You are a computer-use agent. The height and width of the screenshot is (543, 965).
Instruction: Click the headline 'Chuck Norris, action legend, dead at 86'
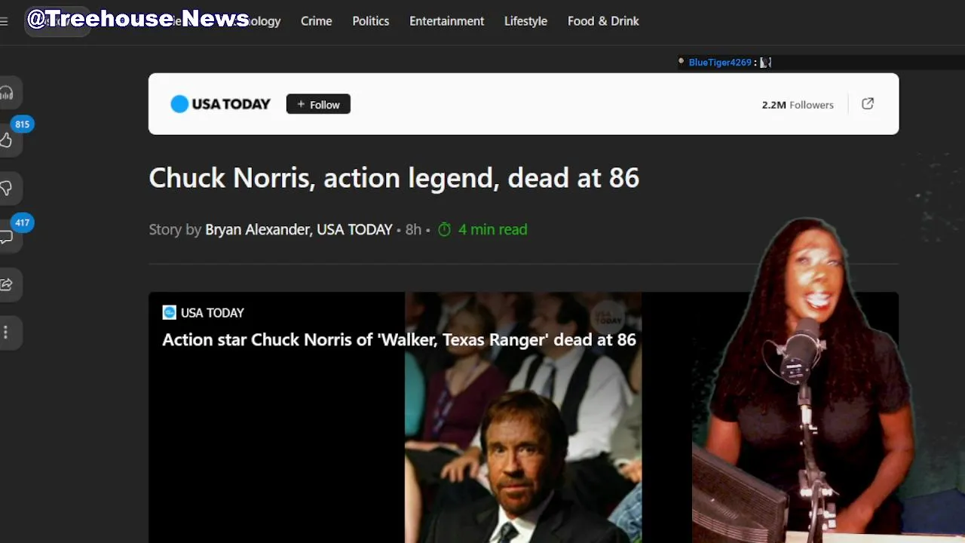(x=394, y=178)
